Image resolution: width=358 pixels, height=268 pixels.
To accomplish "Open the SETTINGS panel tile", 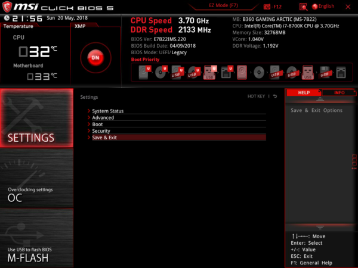I will tap(36, 118).
